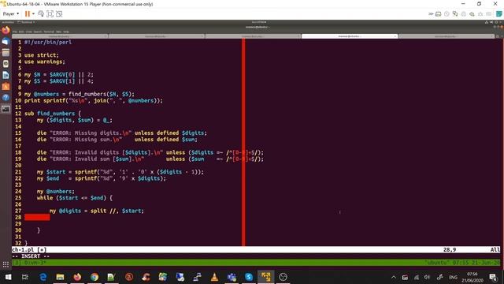The height and width of the screenshot is (284, 504).
Task: Expand the power options arrow beside pause
Action: click(33, 14)
